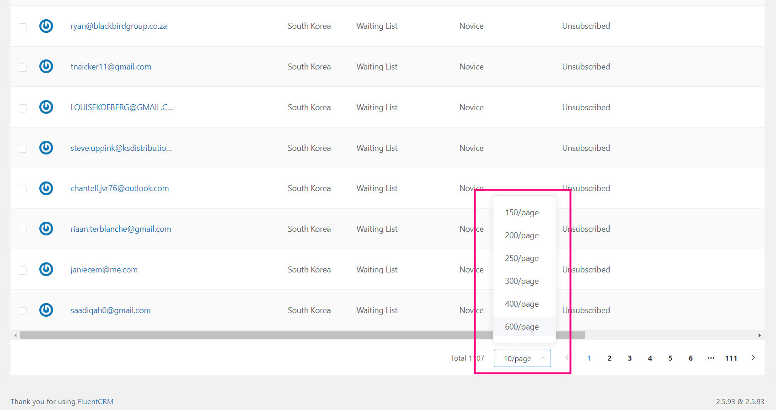The image size is (776, 410).
Task: Jump to last page 111
Action: point(731,358)
